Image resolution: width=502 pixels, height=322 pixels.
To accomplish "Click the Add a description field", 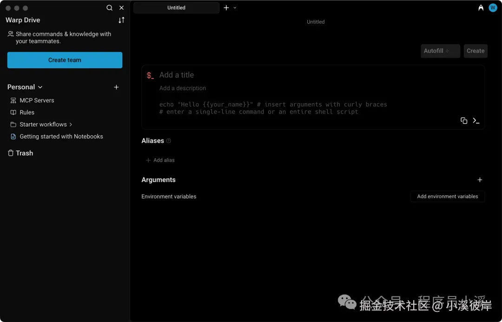I will (183, 88).
